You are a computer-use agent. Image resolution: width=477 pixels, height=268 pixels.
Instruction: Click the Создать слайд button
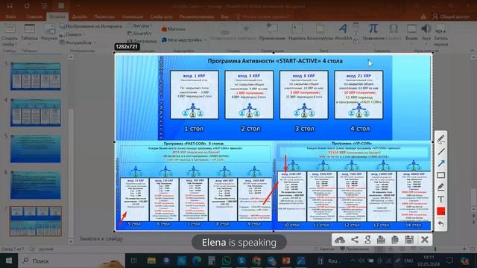tap(9, 35)
